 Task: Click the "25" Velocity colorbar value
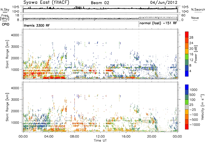point(191,105)
